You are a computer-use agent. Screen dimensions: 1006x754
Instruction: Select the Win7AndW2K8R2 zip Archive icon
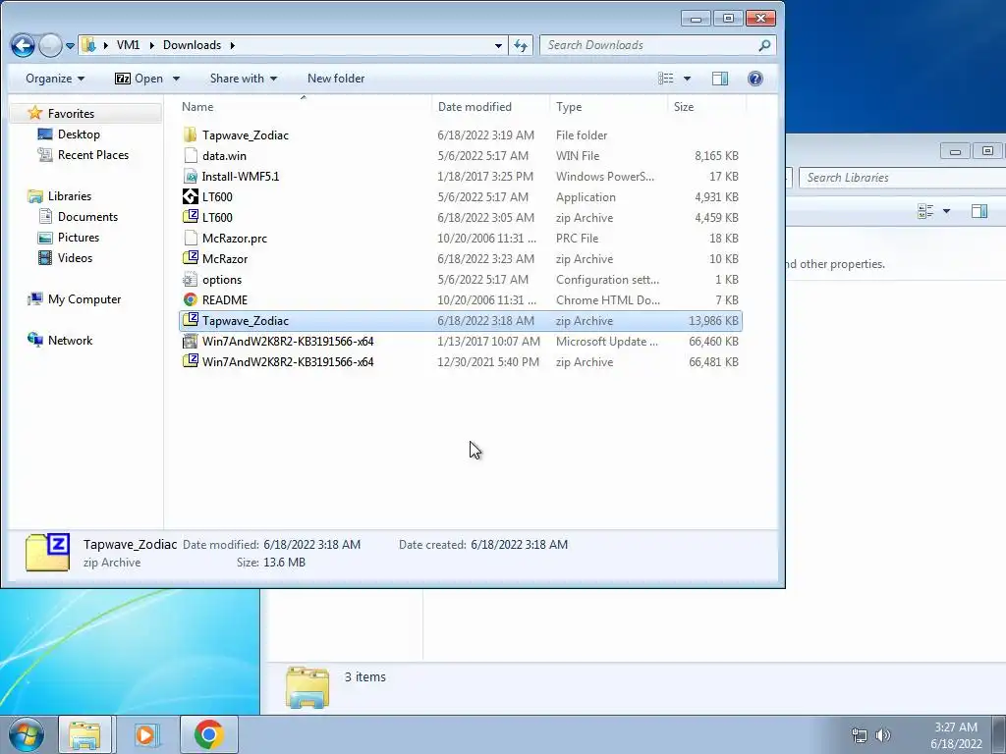tap(190, 361)
